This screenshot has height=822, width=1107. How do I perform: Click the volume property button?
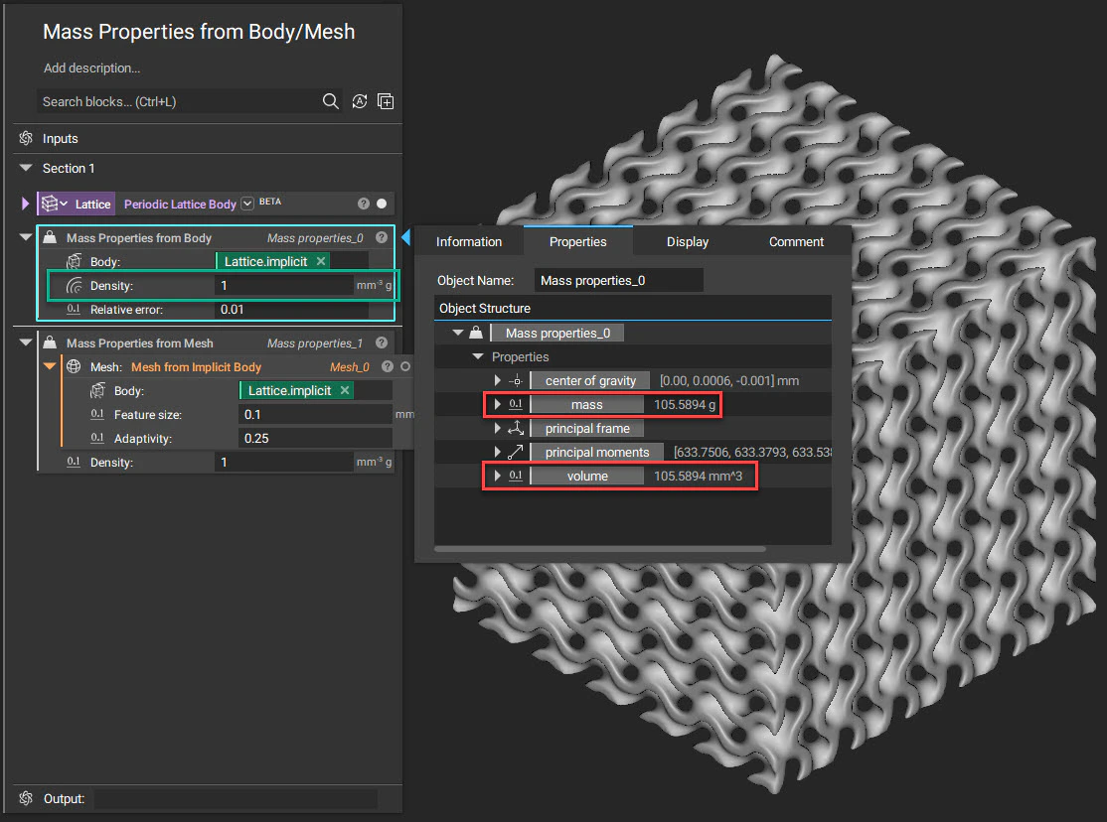(586, 476)
